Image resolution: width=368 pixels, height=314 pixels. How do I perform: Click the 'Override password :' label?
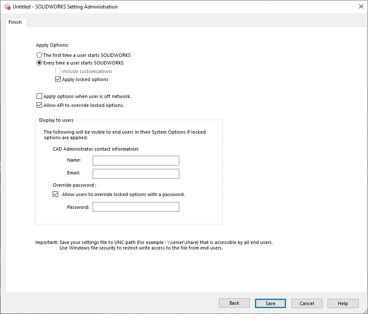[75, 185]
